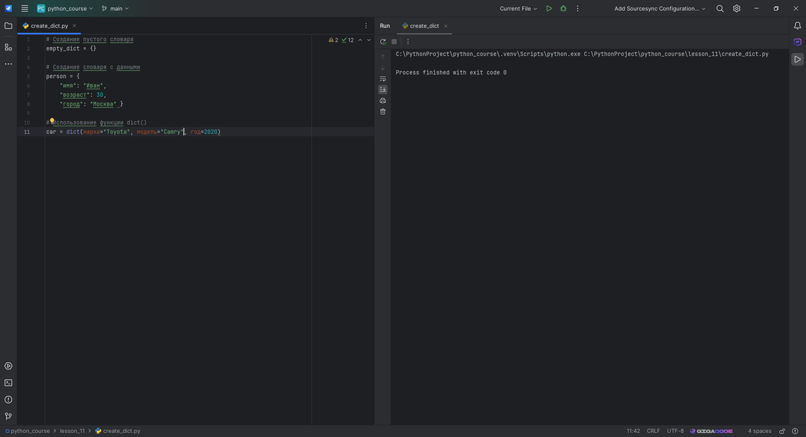
Task: Open the main branch dropdown
Action: [x=116, y=9]
